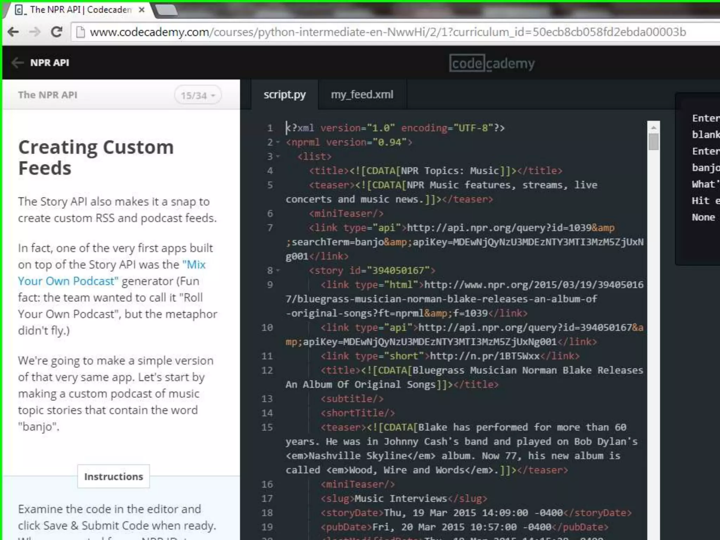The height and width of the screenshot is (540, 720).
Task: Click the 'What' line in the console output
Action: (x=706, y=184)
